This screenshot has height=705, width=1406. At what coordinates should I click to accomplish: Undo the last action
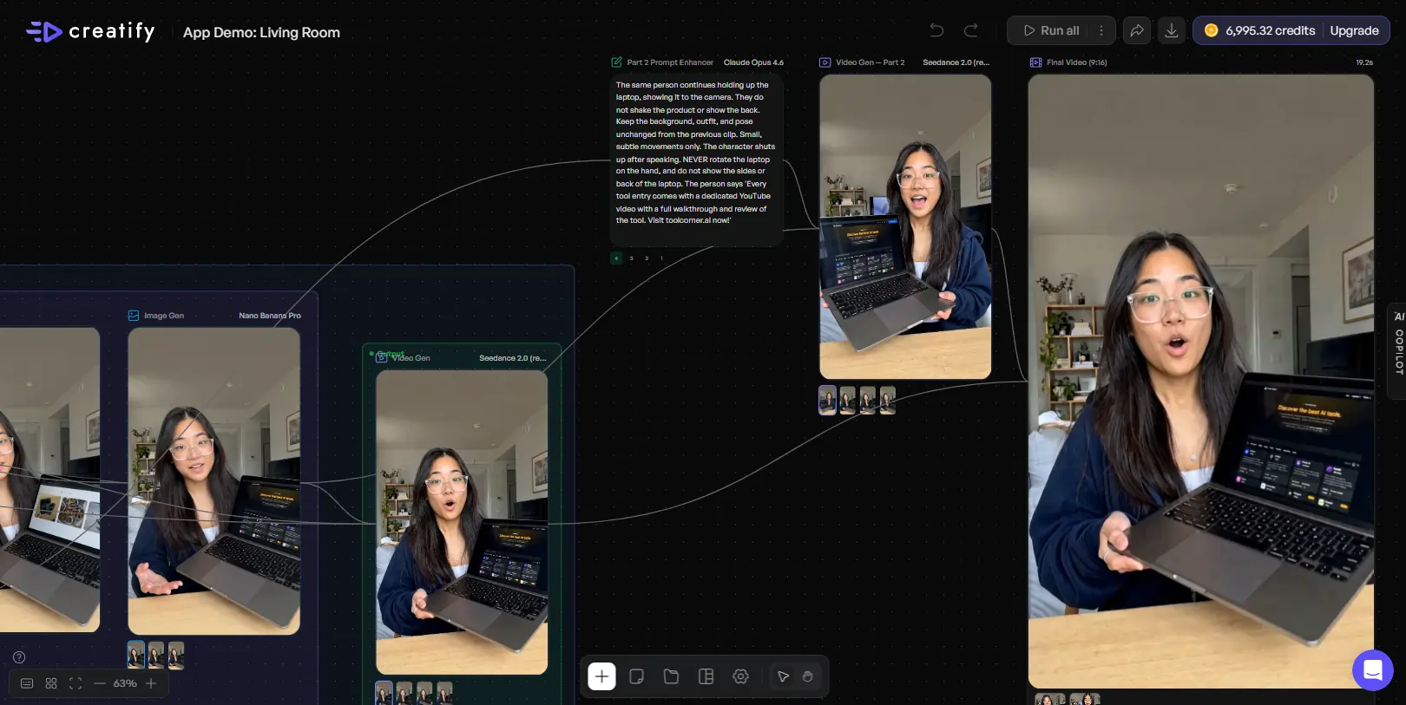click(x=936, y=30)
